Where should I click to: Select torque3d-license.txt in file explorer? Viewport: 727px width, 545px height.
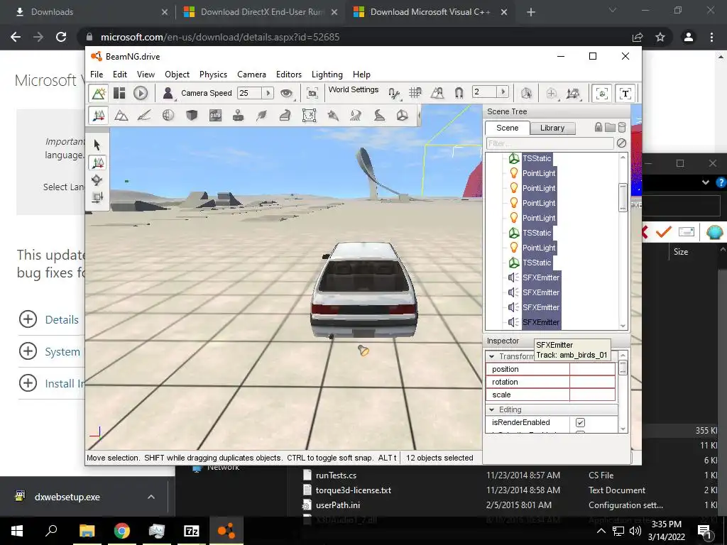point(354,490)
